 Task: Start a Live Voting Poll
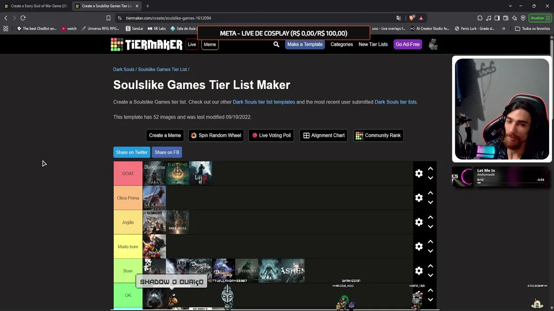point(272,135)
